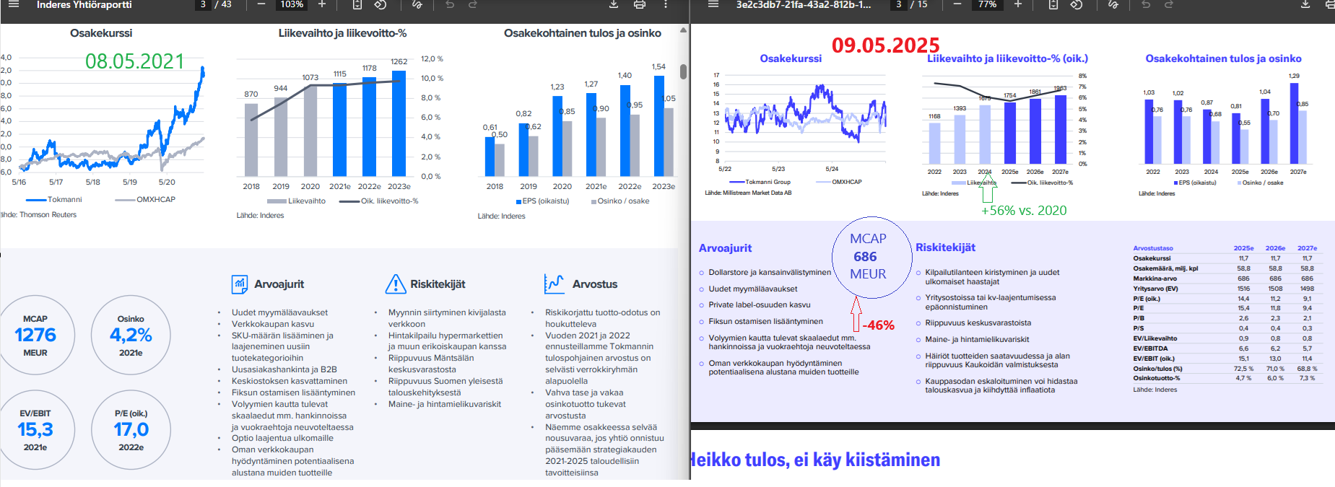Click the 103% zoom level field

292,4
